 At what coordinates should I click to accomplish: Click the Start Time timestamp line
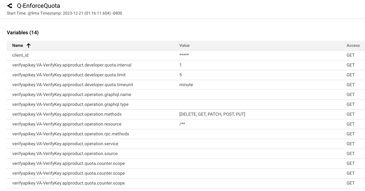(65, 13)
